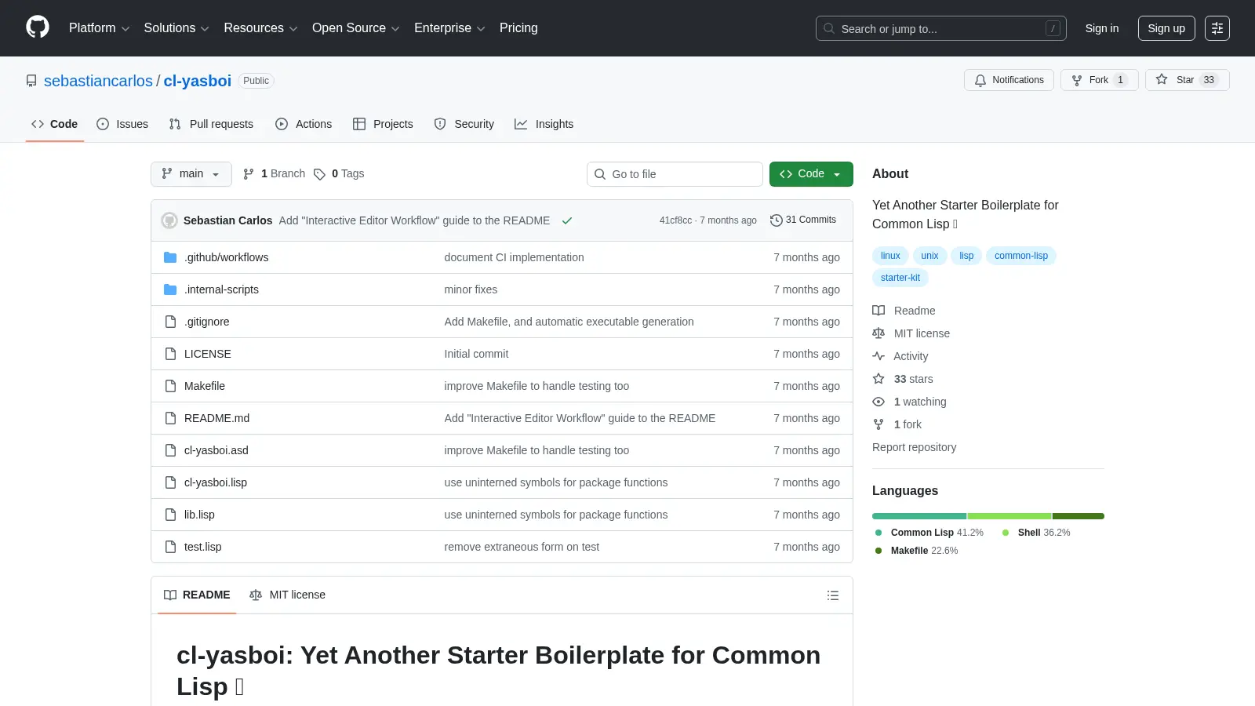This screenshot has height=706, width=1255.
Task: Click the common-lisp topic tag
Action: pyautogui.click(x=1021, y=256)
